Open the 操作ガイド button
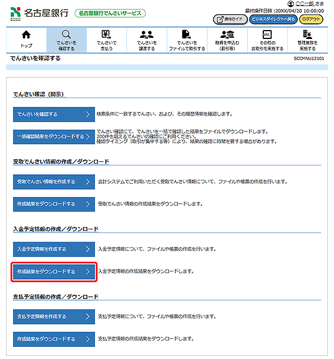This screenshot has height=359, width=334. tap(230, 19)
